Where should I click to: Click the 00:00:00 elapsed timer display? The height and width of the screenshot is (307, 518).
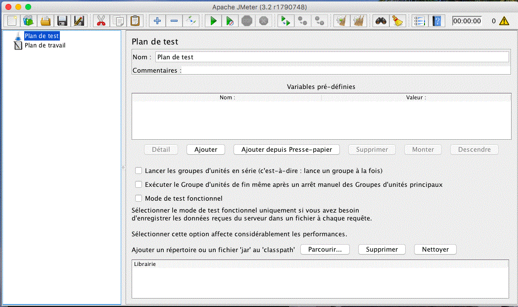467,21
